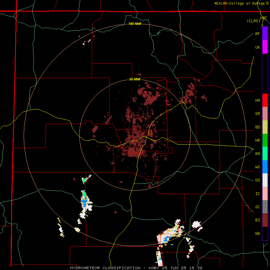Click the IC legend label
This screenshot has height=270, width=270.
[258, 194]
